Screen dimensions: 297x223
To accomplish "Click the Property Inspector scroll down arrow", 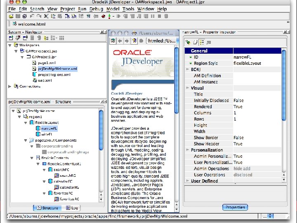I will 284,180.
